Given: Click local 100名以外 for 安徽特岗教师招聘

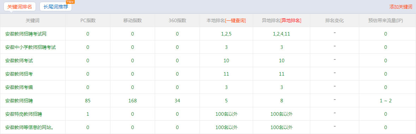Looking at the screenshot, I should (226, 114).
